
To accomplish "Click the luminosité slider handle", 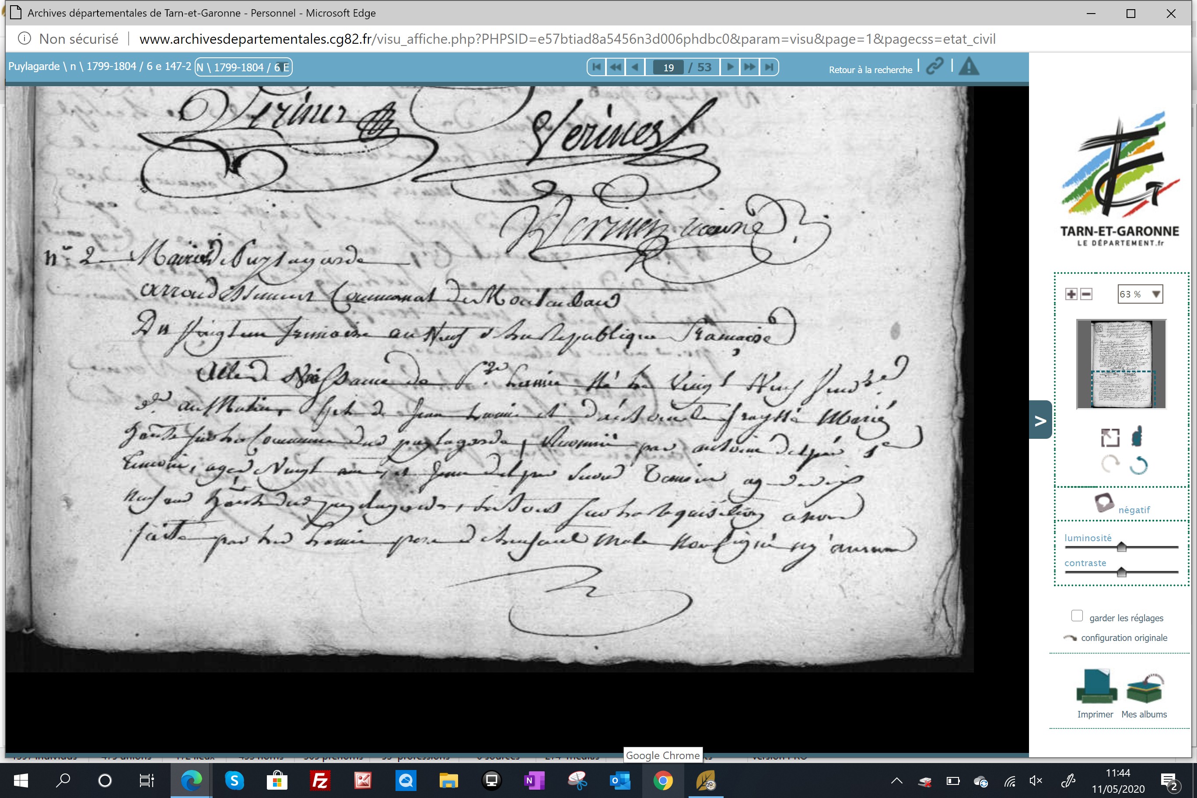I will pyautogui.click(x=1121, y=547).
